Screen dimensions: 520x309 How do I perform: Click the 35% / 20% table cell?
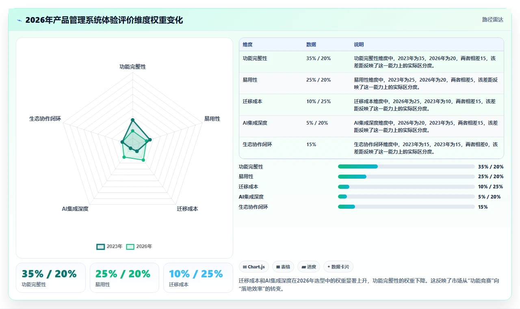(318, 58)
